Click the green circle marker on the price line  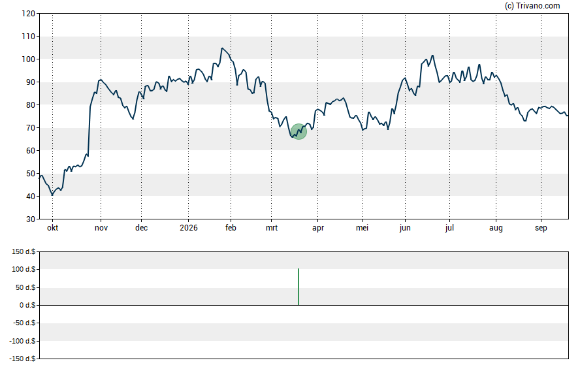click(x=298, y=132)
